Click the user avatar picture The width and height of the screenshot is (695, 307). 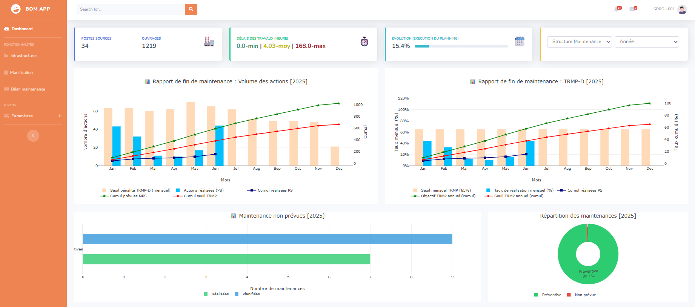682,9
